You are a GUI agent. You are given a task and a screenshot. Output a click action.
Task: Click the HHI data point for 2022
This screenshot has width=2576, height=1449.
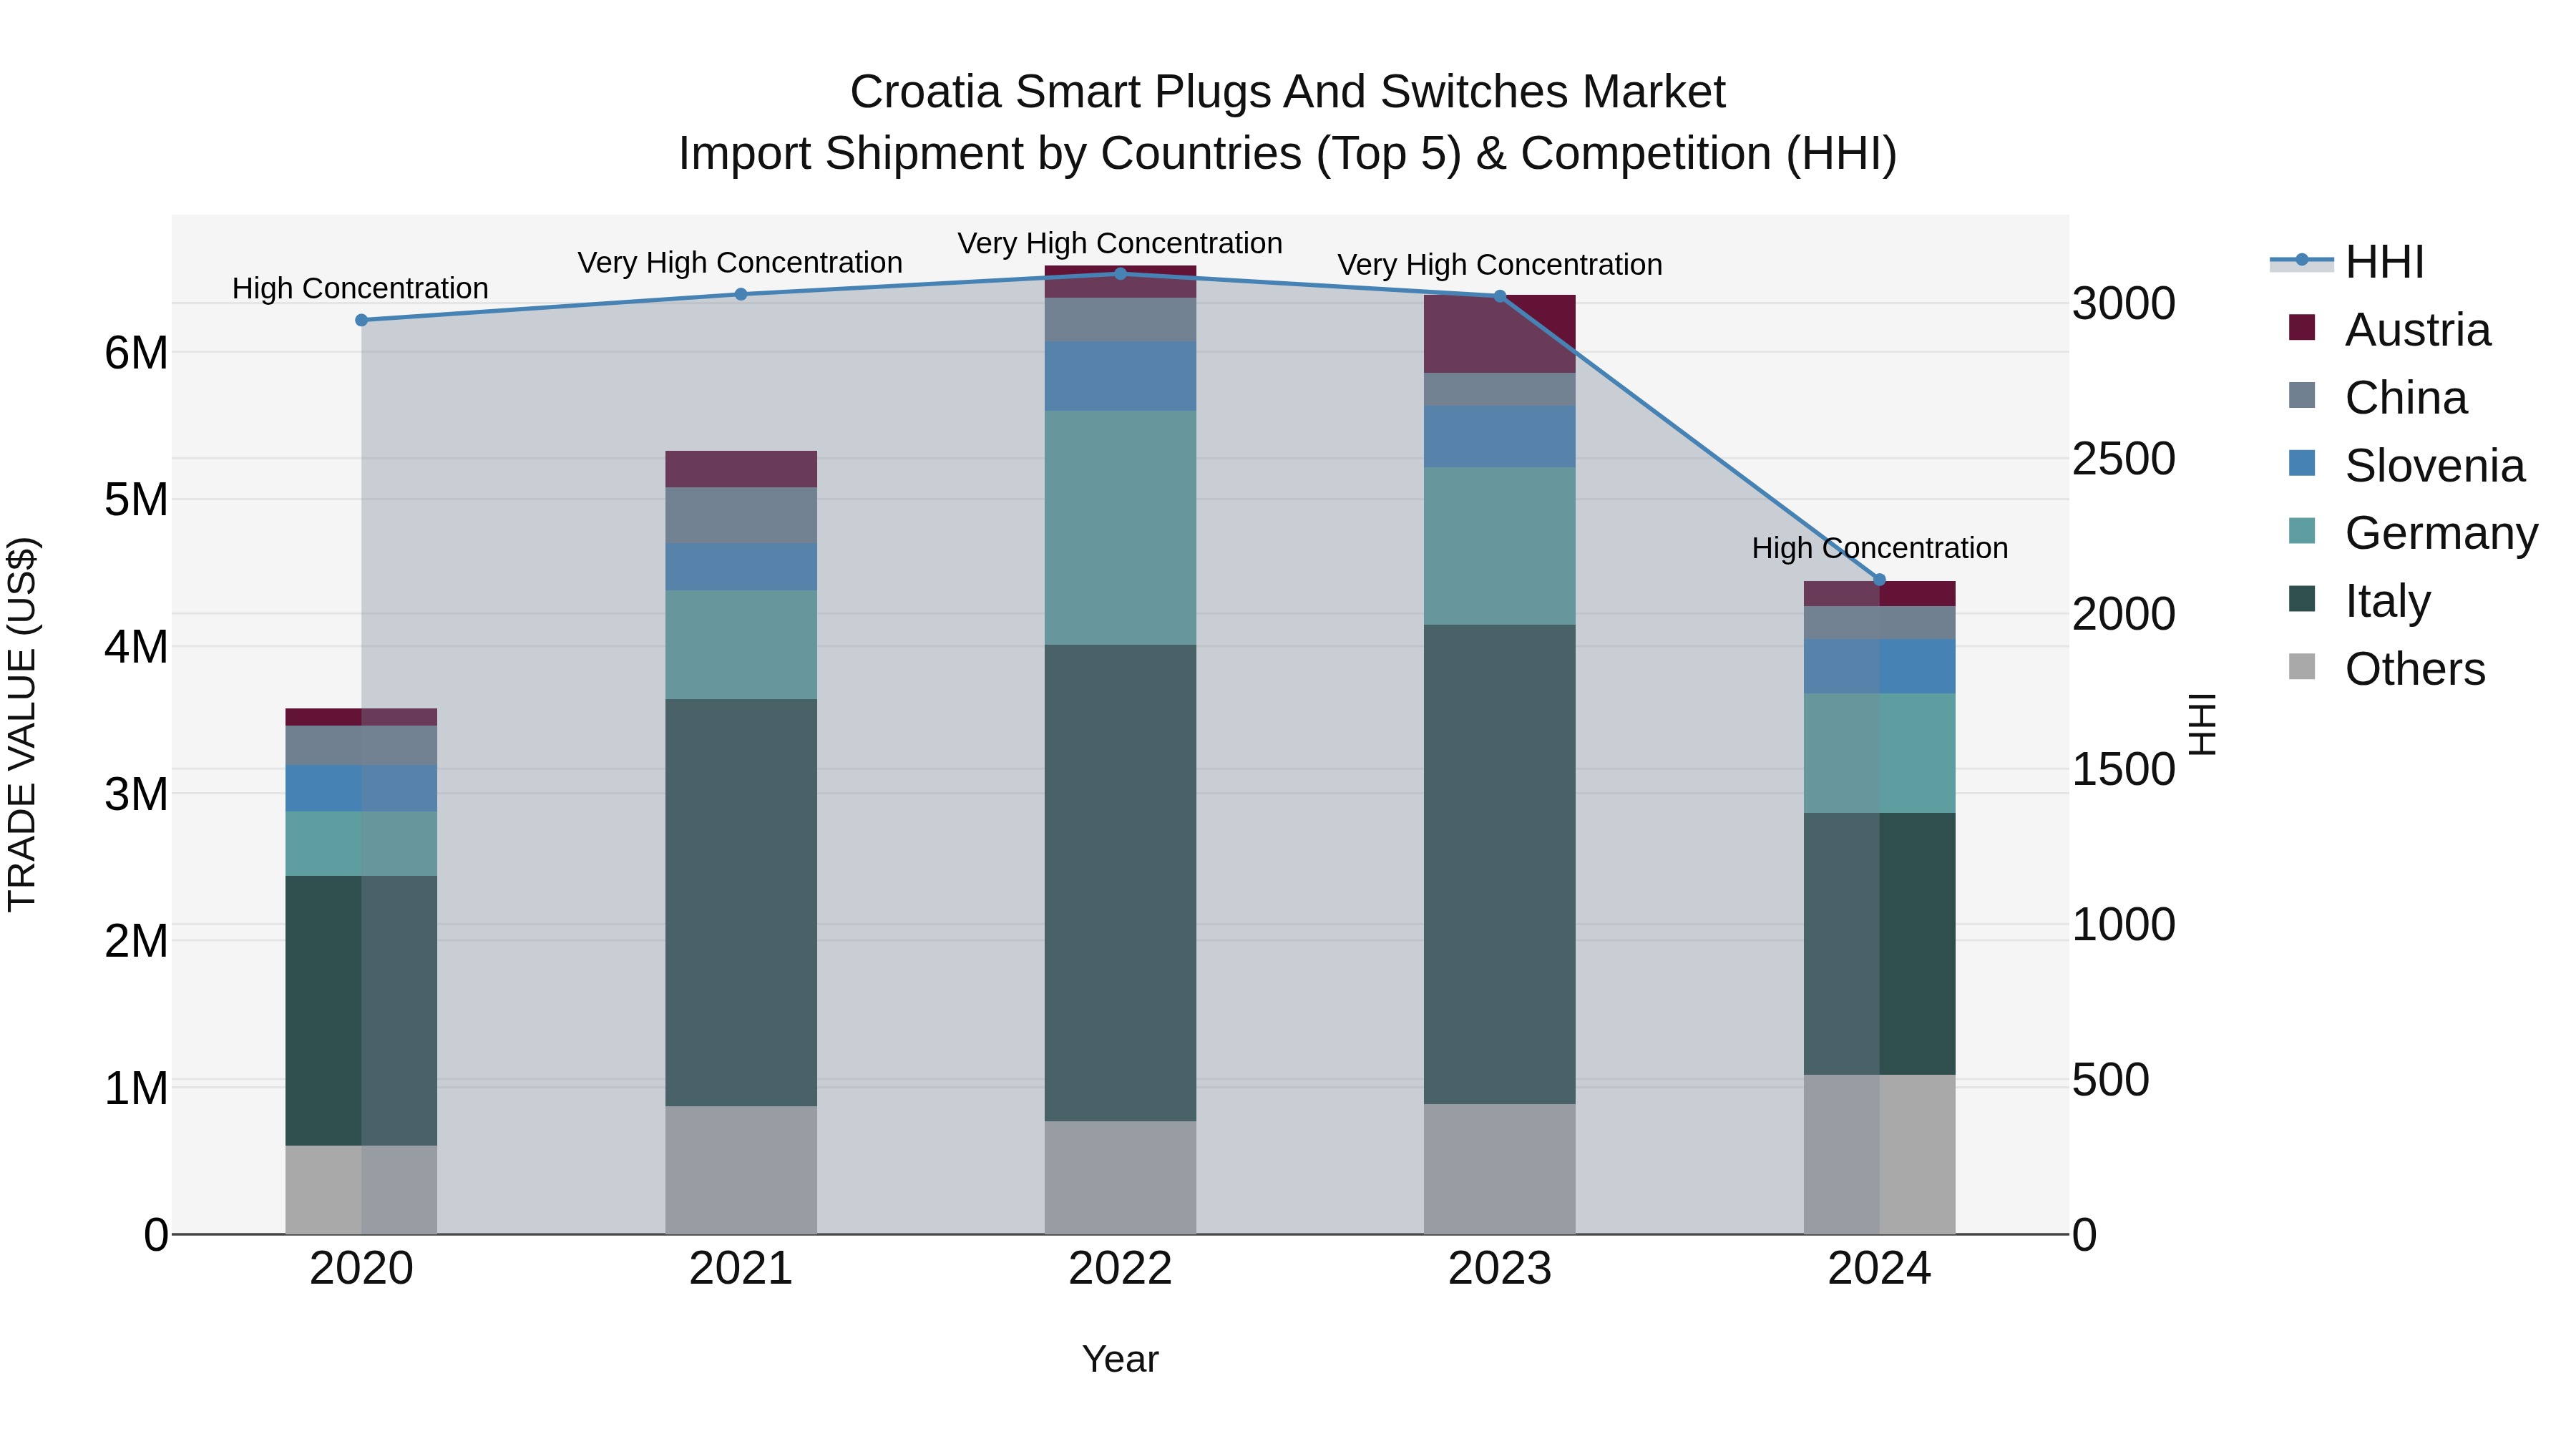[x=1120, y=274]
